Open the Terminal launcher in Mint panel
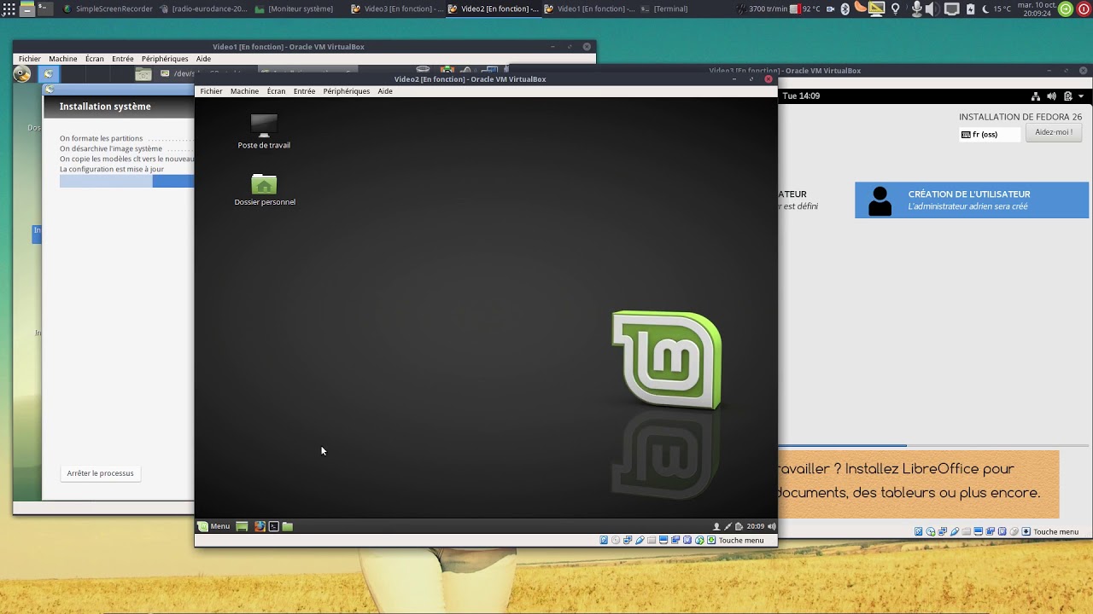Screen dimensions: 1093x614 pos(273,526)
